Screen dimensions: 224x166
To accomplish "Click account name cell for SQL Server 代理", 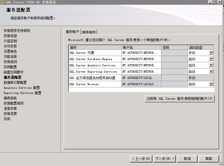I will click(x=141, y=53).
